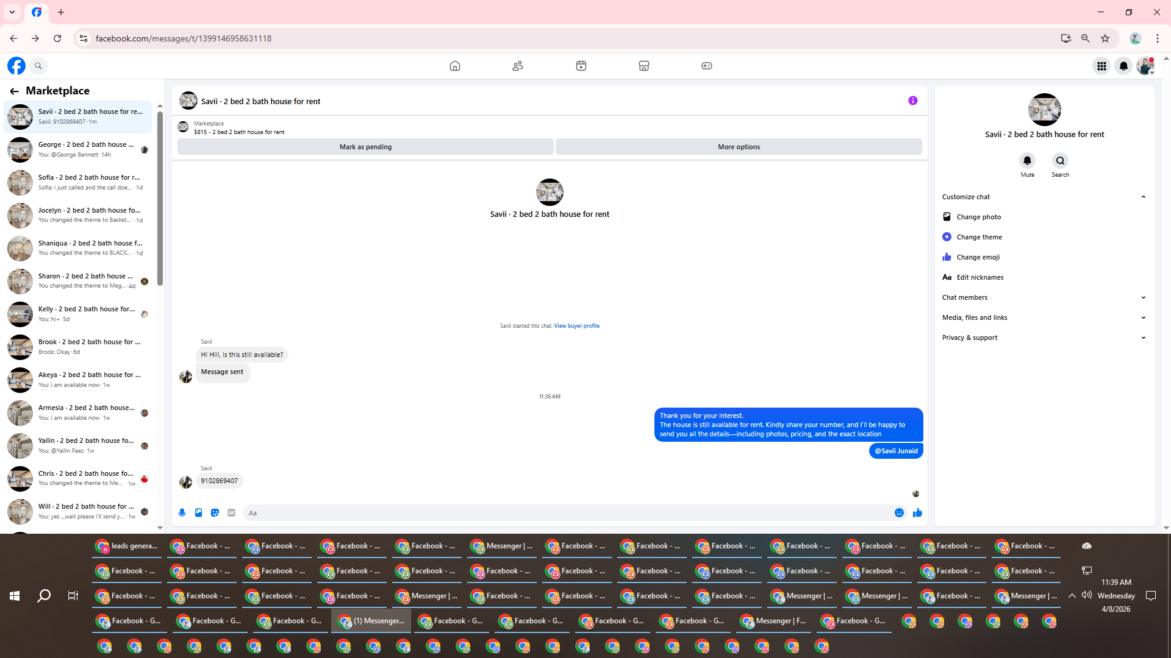Image resolution: width=1171 pixels, height=658 pixels.
Task: Collapse the Customize chat section
Action: point(1143,197)
